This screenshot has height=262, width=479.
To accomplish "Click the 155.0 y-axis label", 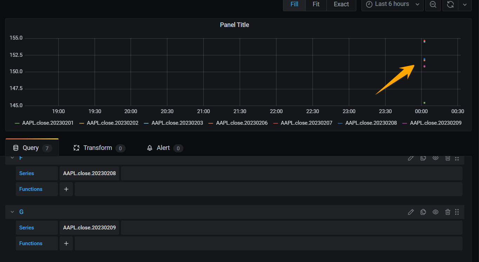I will point(16,38).
